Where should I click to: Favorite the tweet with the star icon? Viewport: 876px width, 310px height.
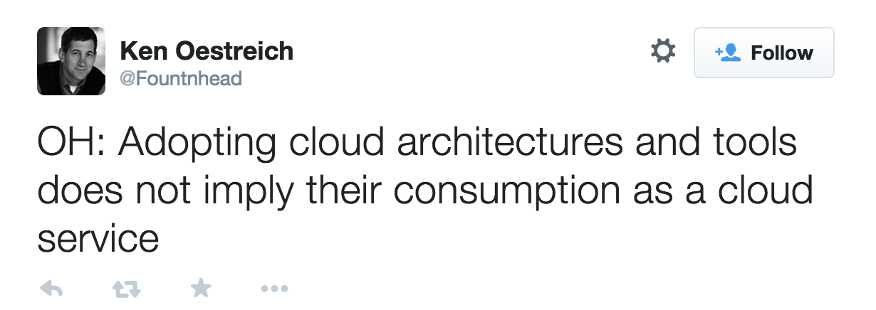[x=201, y=287]
